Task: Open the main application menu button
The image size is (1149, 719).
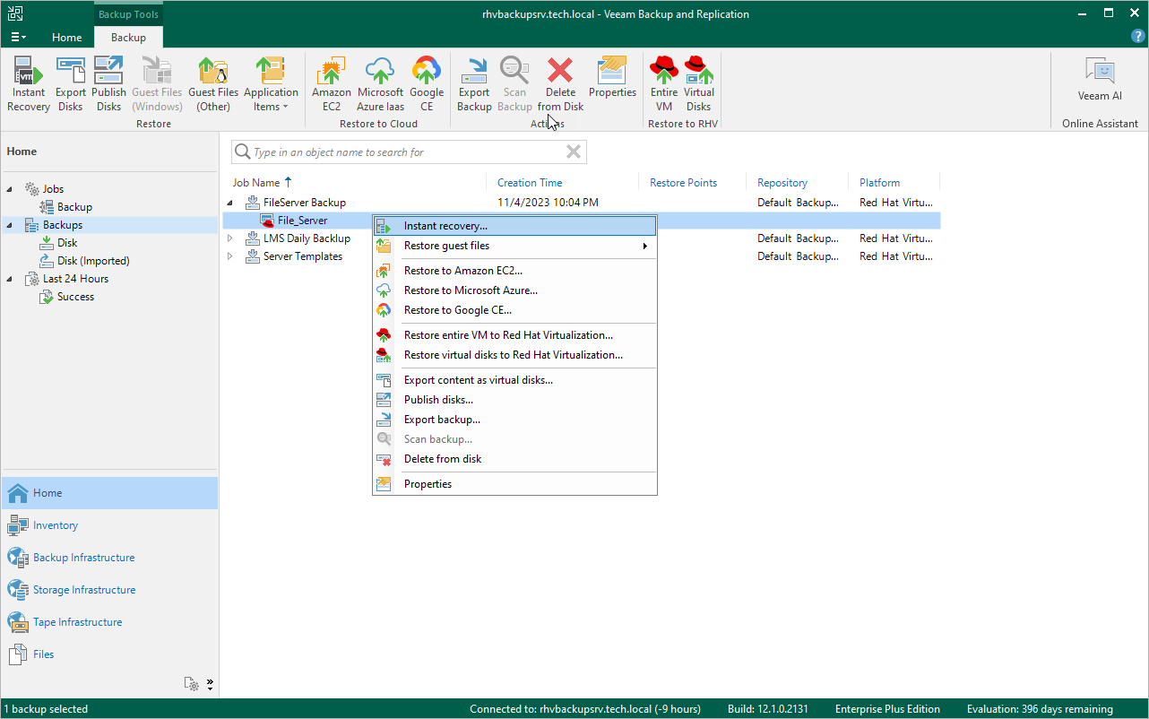Action: click(19, 37)
